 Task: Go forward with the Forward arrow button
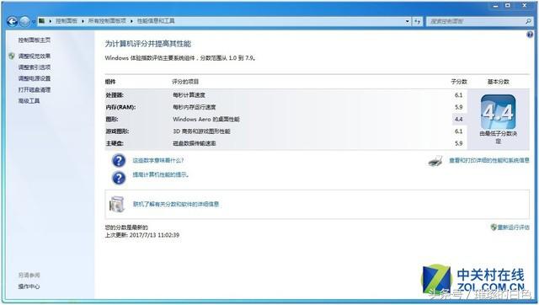pos(24,22)
